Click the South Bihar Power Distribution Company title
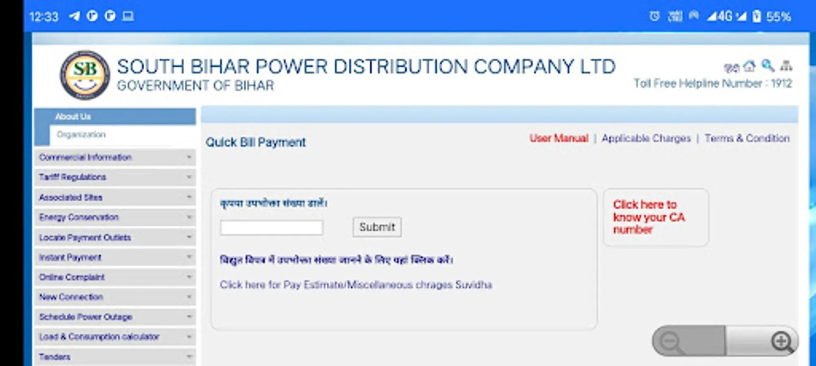 (x=366, y=67)
